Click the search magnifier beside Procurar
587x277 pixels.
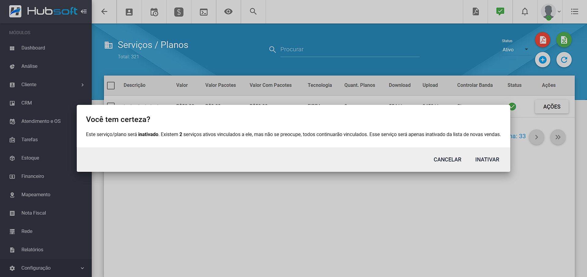coord(272,50)
